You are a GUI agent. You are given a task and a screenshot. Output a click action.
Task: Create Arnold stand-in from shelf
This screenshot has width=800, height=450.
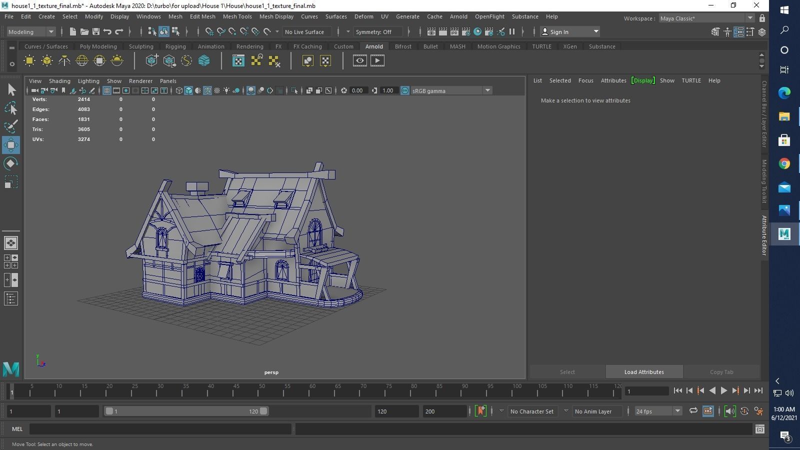[x=151, y=61]
